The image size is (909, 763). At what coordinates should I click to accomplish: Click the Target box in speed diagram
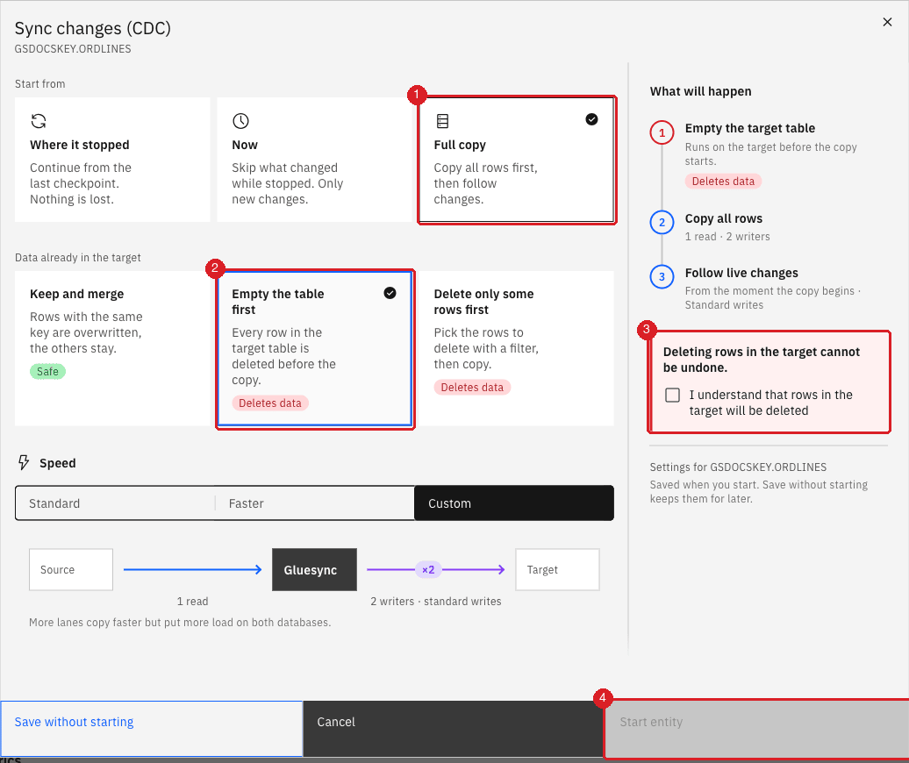[x=557, y=569]
